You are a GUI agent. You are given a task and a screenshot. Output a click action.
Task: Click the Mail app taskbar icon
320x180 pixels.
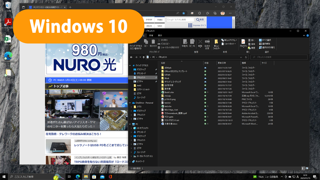[102, 177]
